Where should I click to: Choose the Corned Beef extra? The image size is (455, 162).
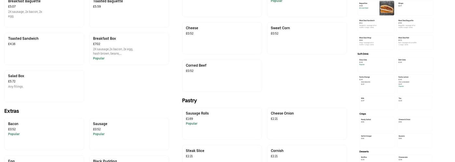pos(222,75)
